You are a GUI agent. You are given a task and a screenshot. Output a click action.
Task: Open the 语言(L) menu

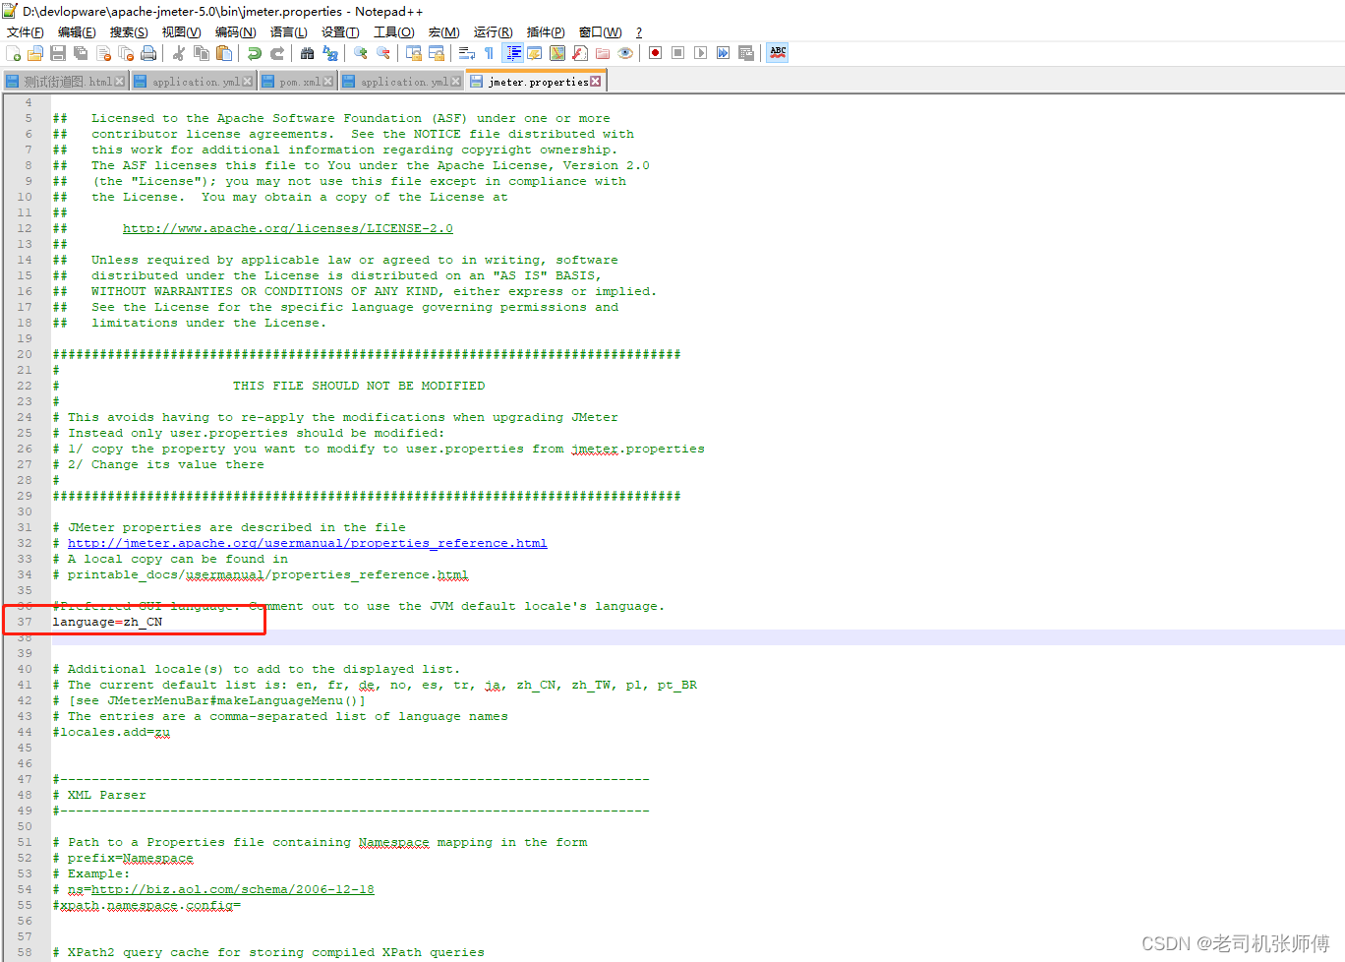pyautogui.click(x=289, y=32)
